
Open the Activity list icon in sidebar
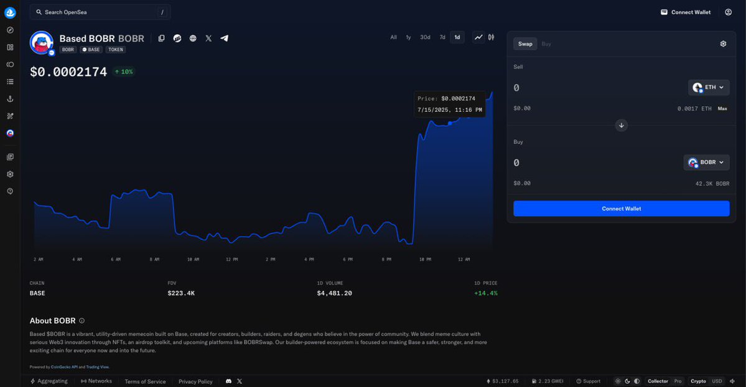(x=10, y=81)
